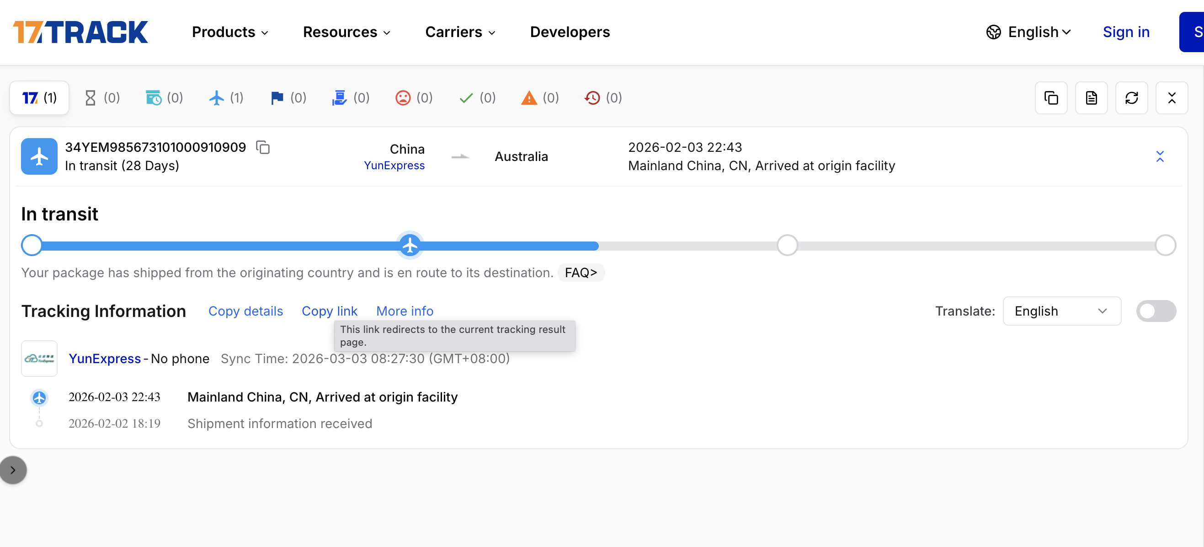Filter by the undelivered sad face status
The height and width of the screenshot is (547, 1204).
[414, 98]
